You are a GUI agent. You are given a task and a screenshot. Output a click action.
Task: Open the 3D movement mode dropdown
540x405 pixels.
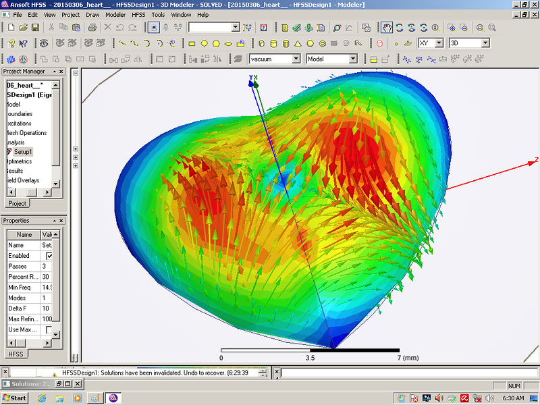coord(485,43)
